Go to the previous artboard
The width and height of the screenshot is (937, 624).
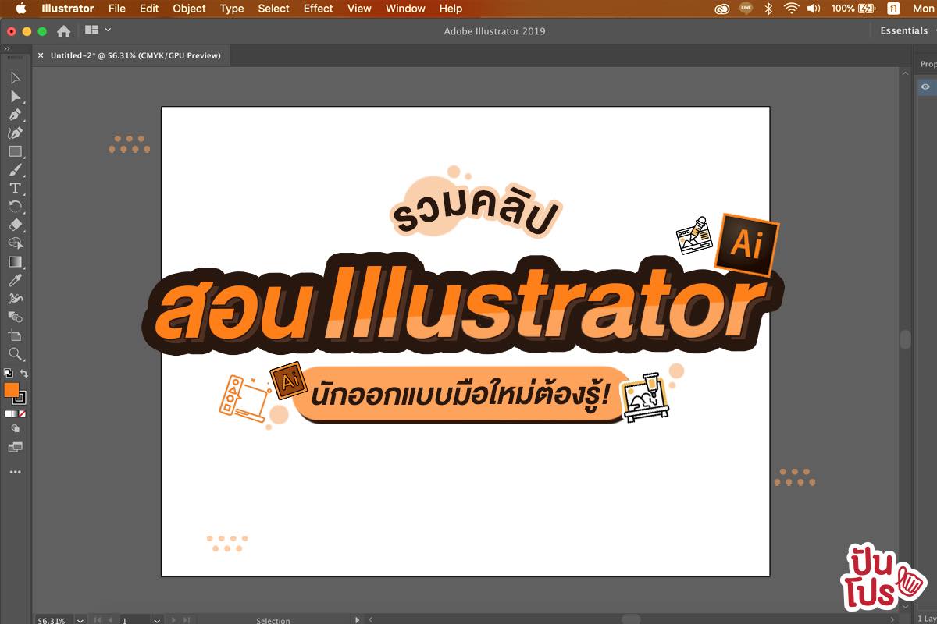(x=109, y=620)
